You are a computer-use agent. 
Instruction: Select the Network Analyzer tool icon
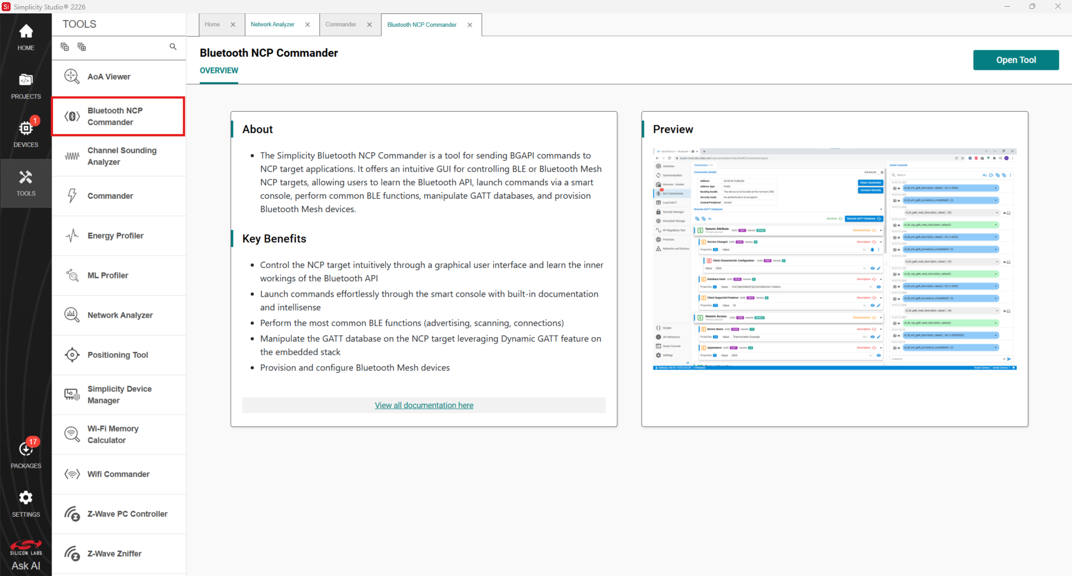coord(72,315)
